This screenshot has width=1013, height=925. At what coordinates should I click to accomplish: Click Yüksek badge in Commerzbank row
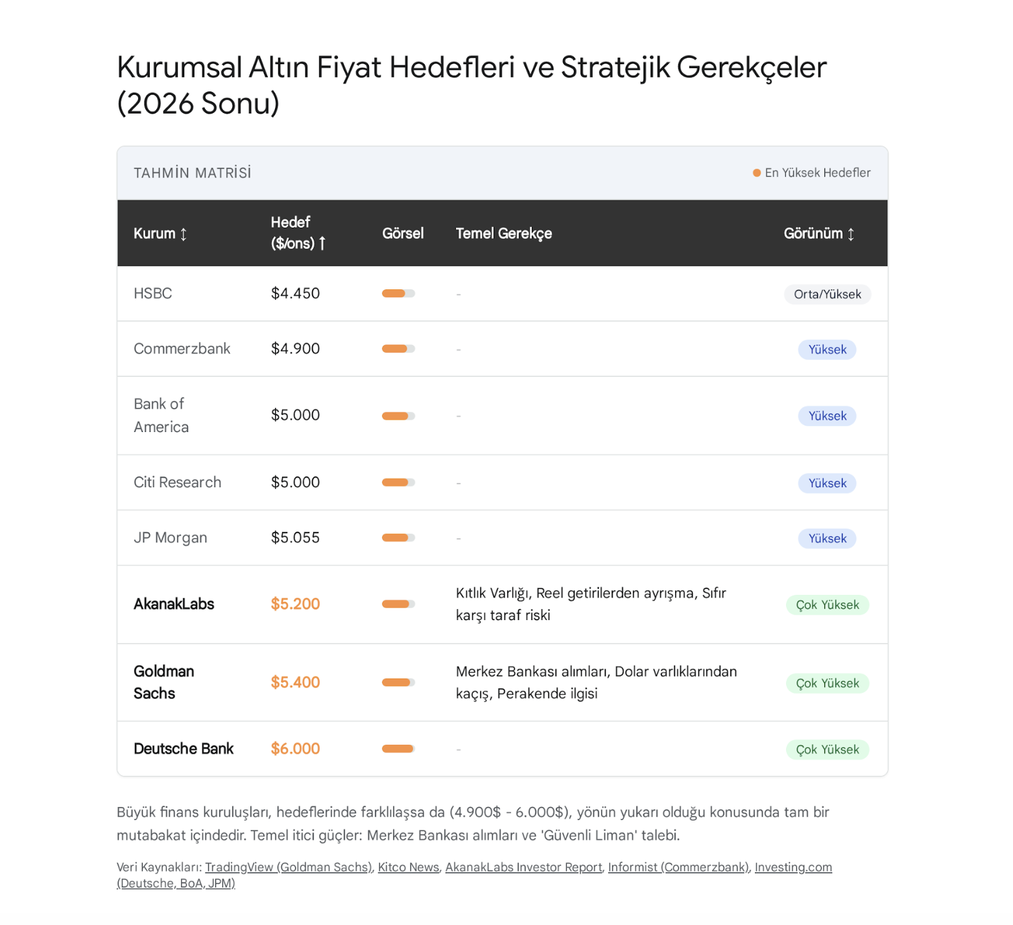point(827,350)
